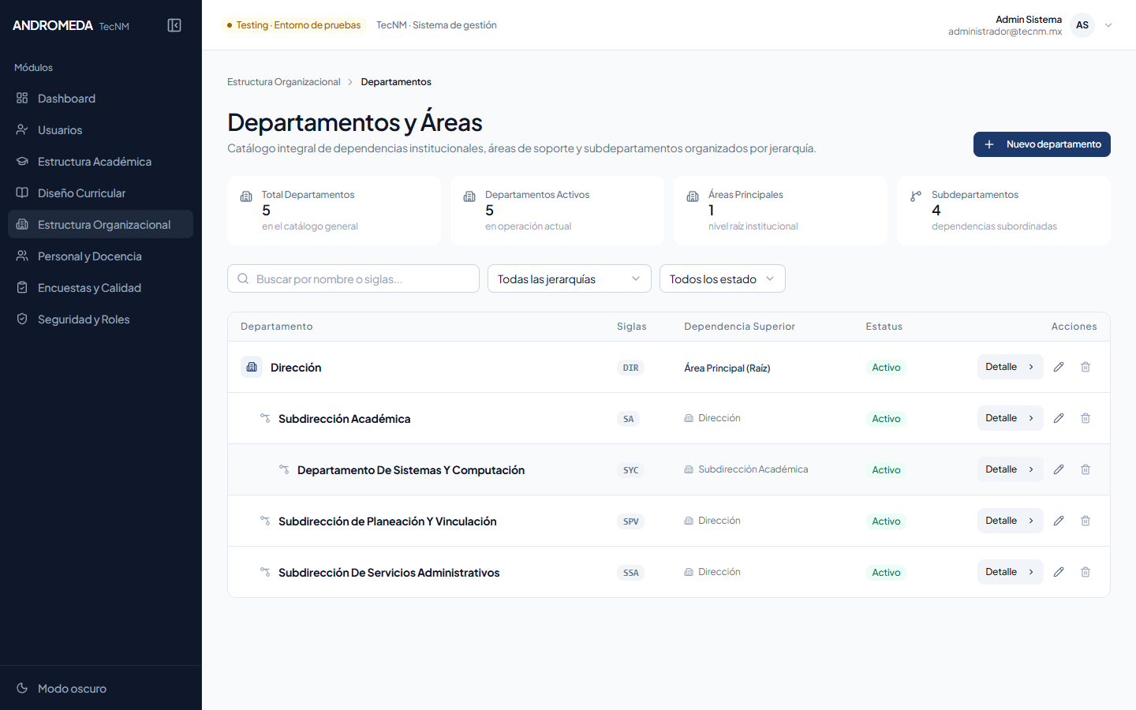The image size is (1136, 710).
Task: Open Detalle for Dirección
Action: click(1011, 367)
